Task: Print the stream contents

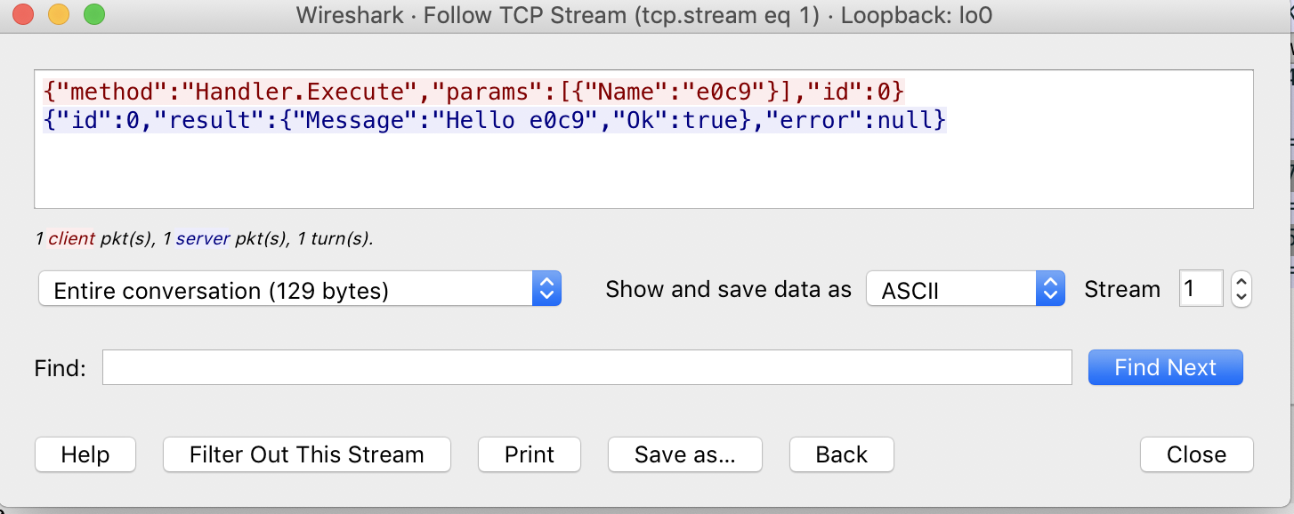Action: tap(530, 454)
